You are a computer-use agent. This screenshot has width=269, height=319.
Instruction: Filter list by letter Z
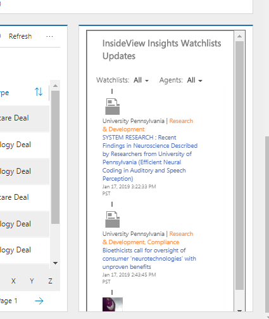[50, 281]
